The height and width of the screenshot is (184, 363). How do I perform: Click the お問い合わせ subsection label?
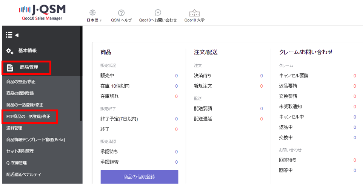[290, 150]
